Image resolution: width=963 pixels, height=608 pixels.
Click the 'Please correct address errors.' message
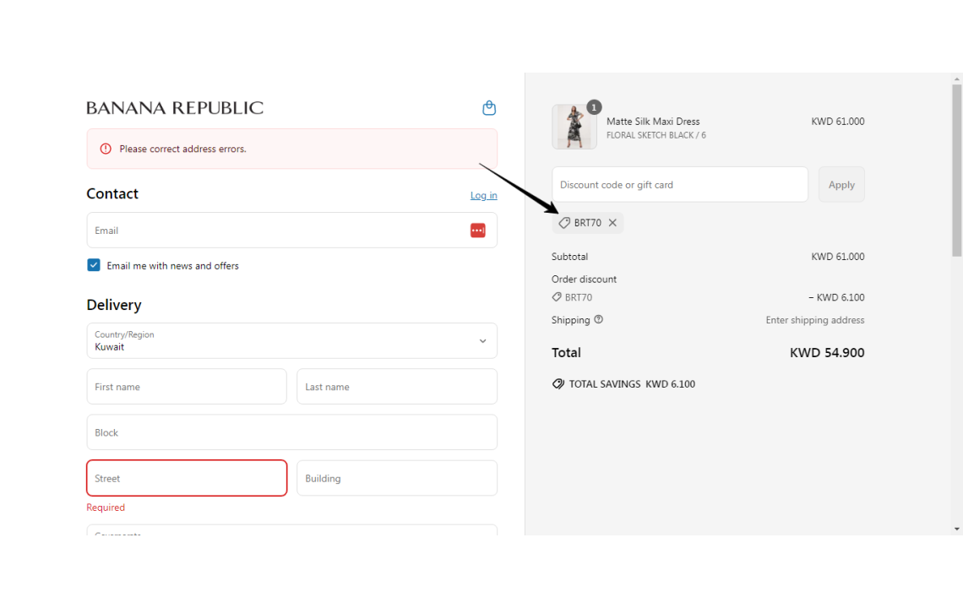coord(183,149)
